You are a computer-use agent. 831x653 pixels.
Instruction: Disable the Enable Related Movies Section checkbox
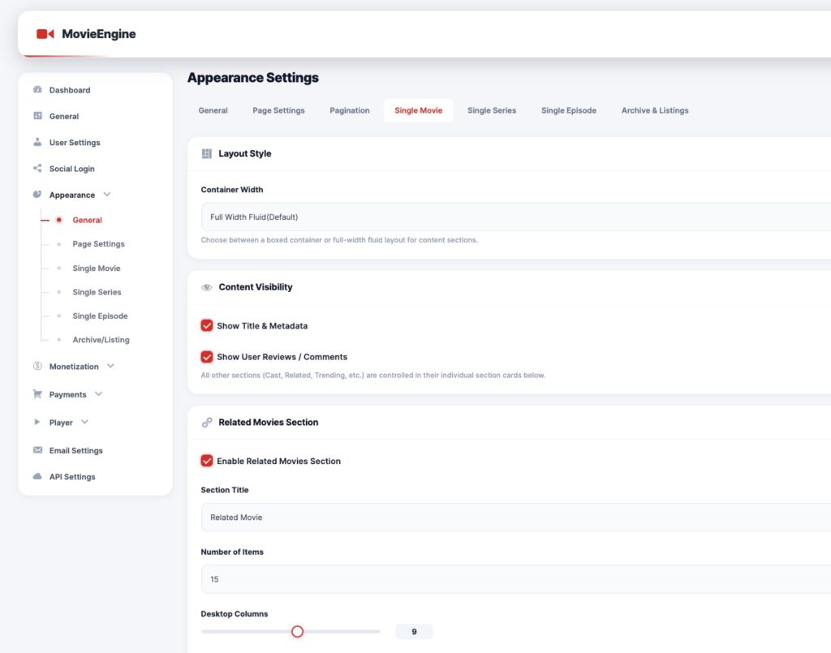(207, 461)
